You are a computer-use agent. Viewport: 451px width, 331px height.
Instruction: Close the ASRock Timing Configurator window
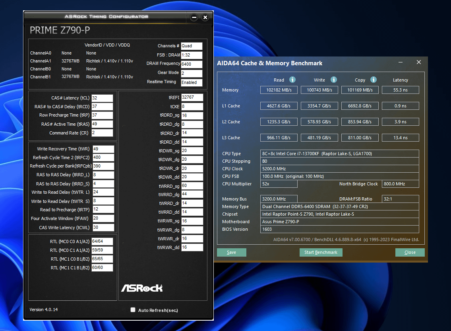[205, 17]
